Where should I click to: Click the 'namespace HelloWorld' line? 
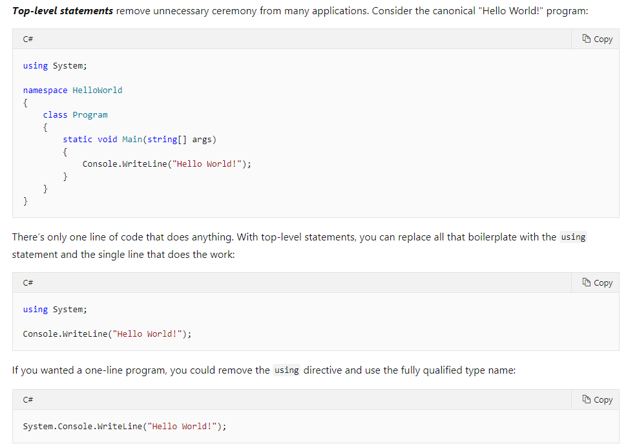[x=72, y=90]
